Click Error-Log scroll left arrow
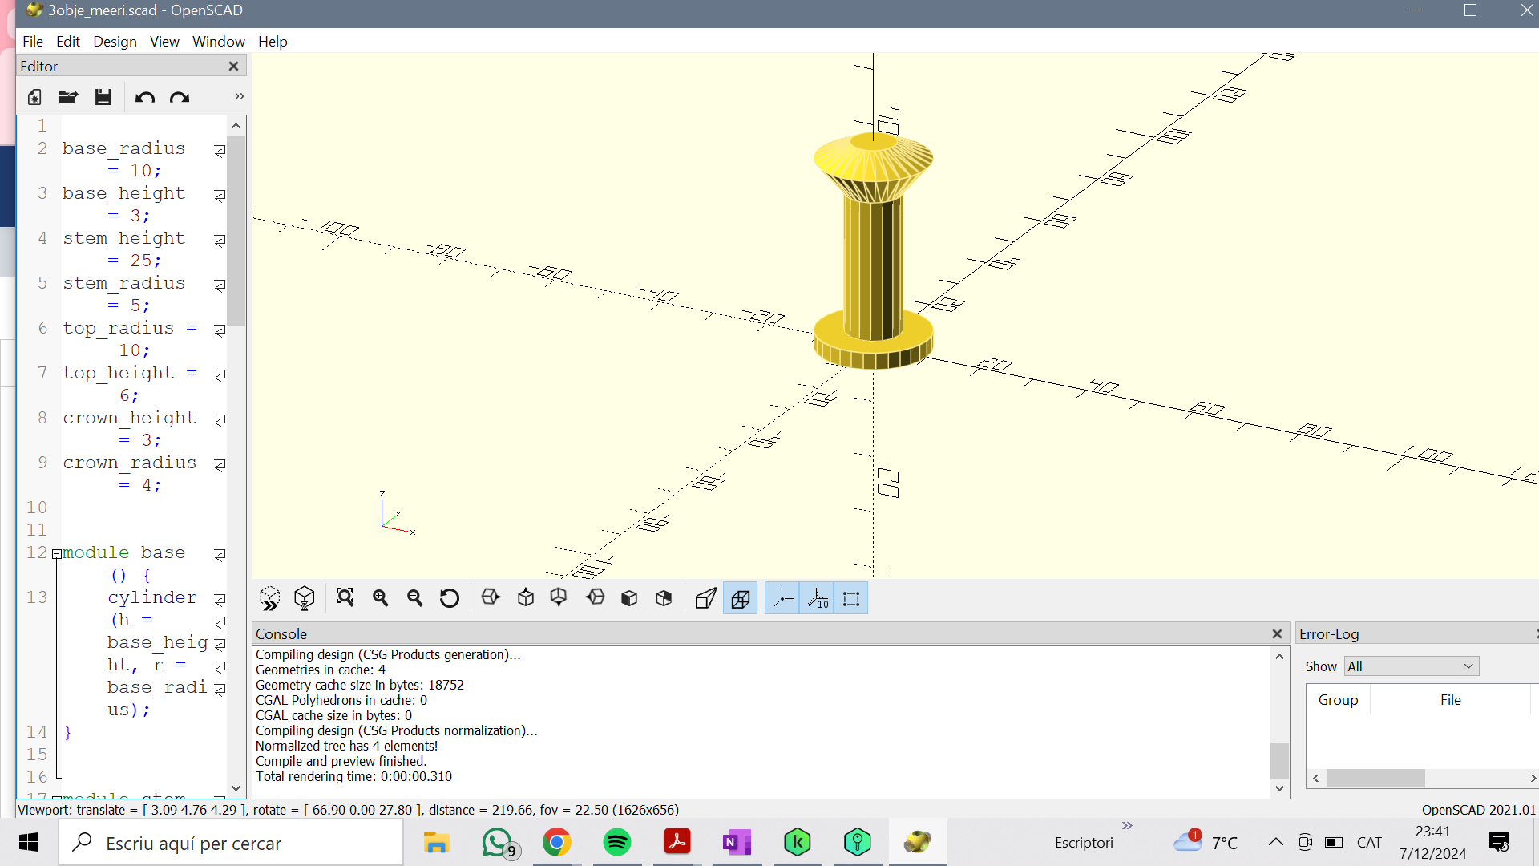This screenshot has width=1539, height=866. (1315, 778)
